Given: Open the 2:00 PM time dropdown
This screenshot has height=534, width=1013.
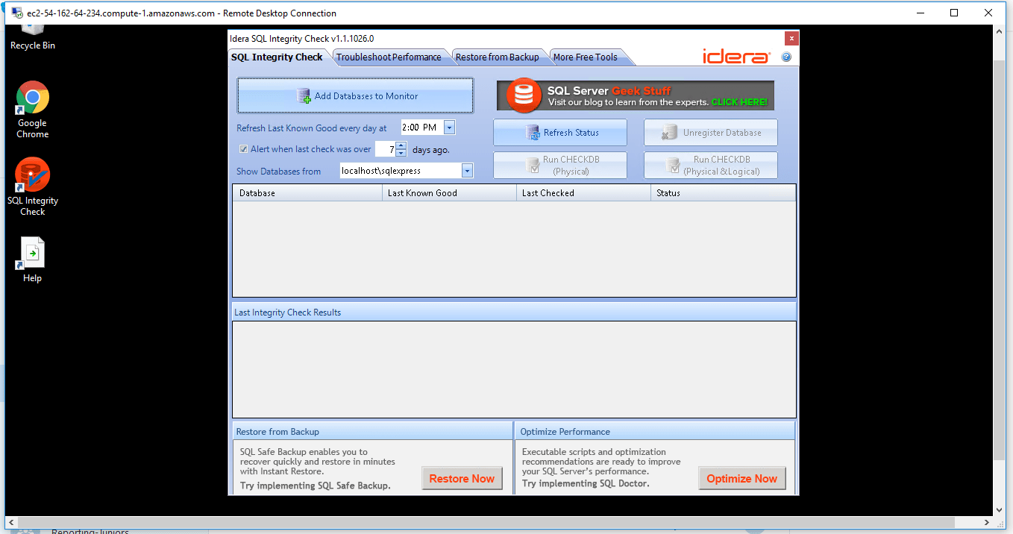Looking at the screenshot, I should click(448, 127).
